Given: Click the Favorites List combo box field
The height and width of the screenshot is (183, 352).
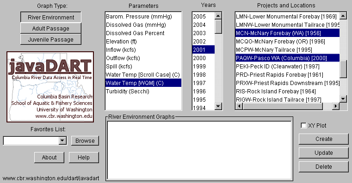Looking at the screenshot, I should tap(31, 141).
